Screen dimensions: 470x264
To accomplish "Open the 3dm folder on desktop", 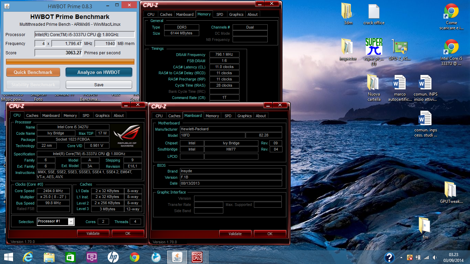I will [348, 14].
